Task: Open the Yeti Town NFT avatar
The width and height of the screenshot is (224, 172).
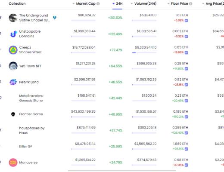Action: click(13, 66)
